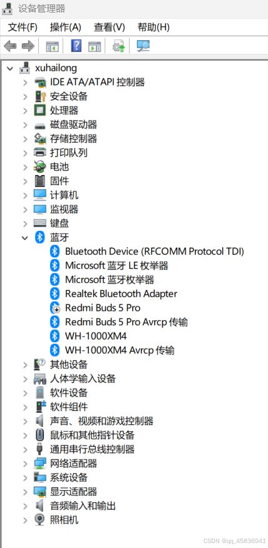Open the 查看(V) menu
Viewport: 268px width, 548px height.
(109, 27)
